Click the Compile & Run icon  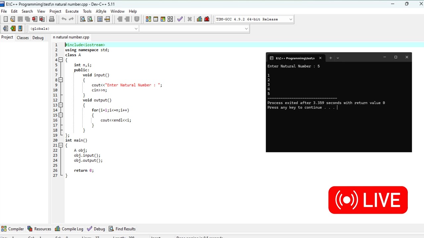click(163, 19)
